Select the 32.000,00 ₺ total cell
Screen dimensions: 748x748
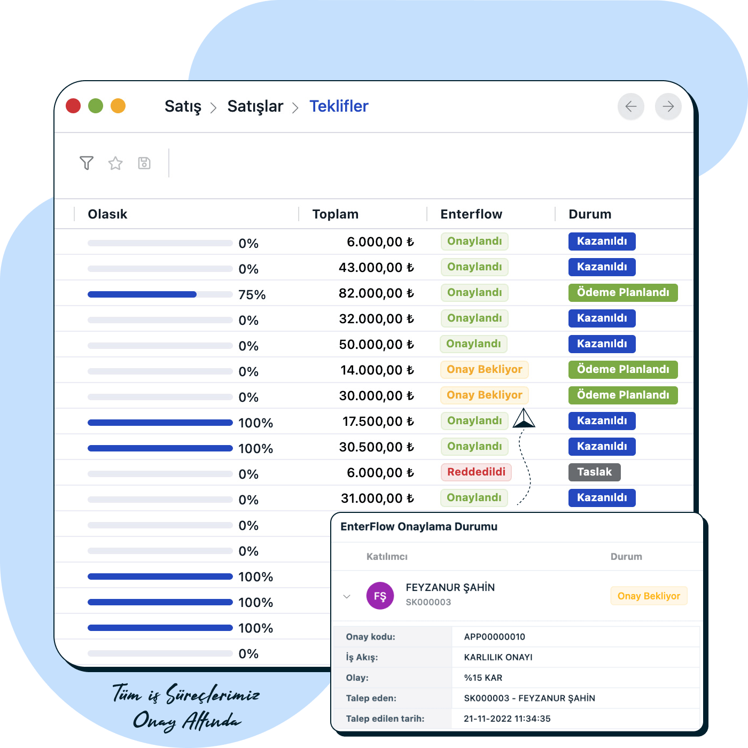[x=377, y=318]
